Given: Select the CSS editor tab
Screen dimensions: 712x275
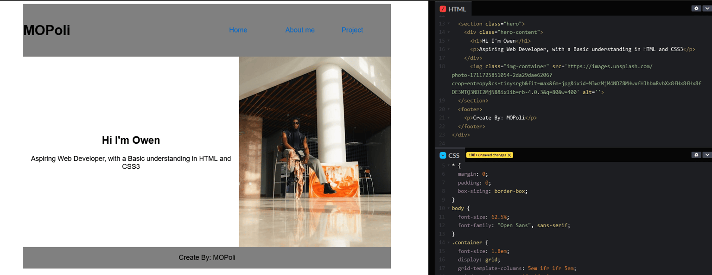Looking at the screenshot, I should [449, 155].
